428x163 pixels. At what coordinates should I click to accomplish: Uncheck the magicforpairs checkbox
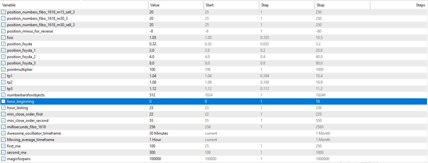pos(3,159)
